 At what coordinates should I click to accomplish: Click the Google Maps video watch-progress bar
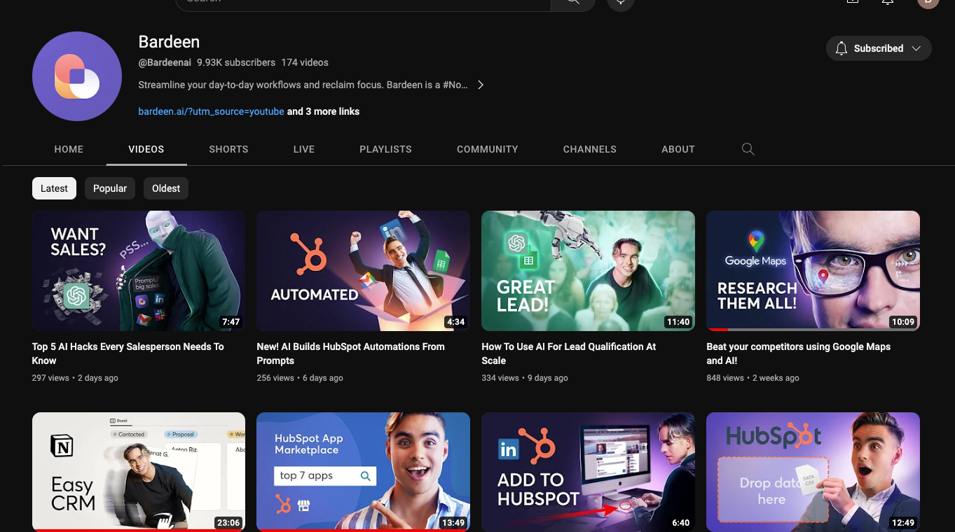813,330
